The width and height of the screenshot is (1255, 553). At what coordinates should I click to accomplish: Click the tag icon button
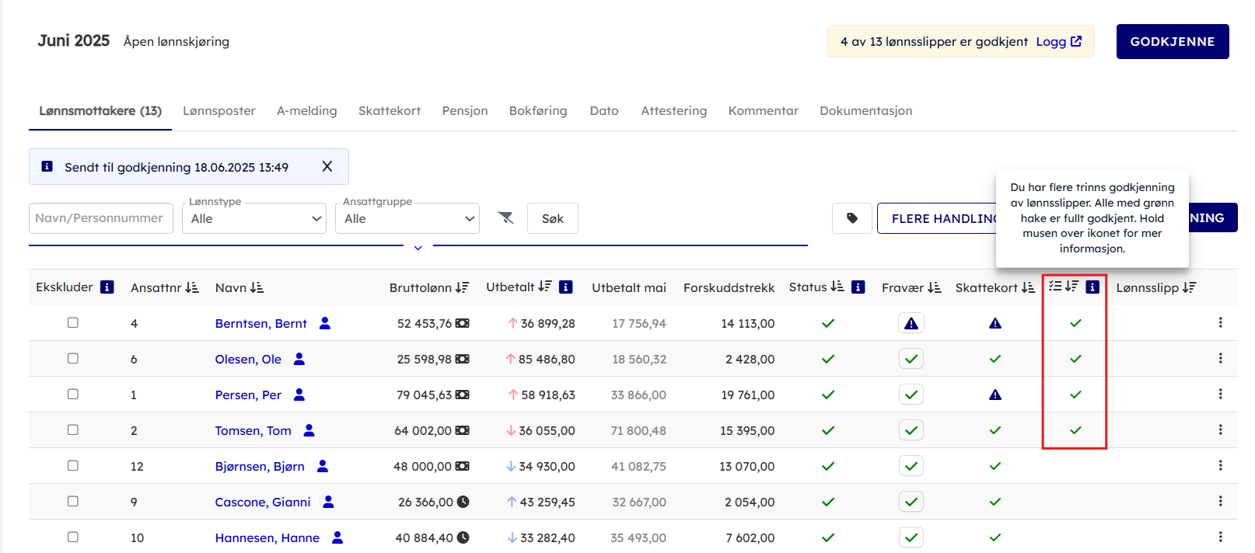(x=851, y=218)
